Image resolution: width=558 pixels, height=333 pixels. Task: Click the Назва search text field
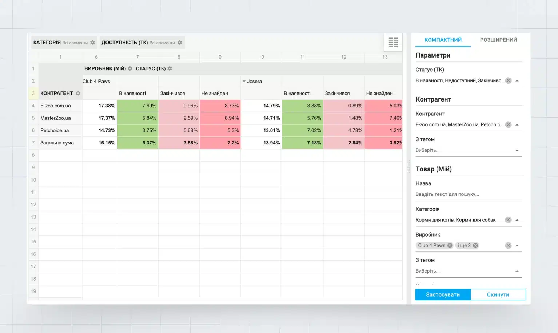tap(468, 194)
